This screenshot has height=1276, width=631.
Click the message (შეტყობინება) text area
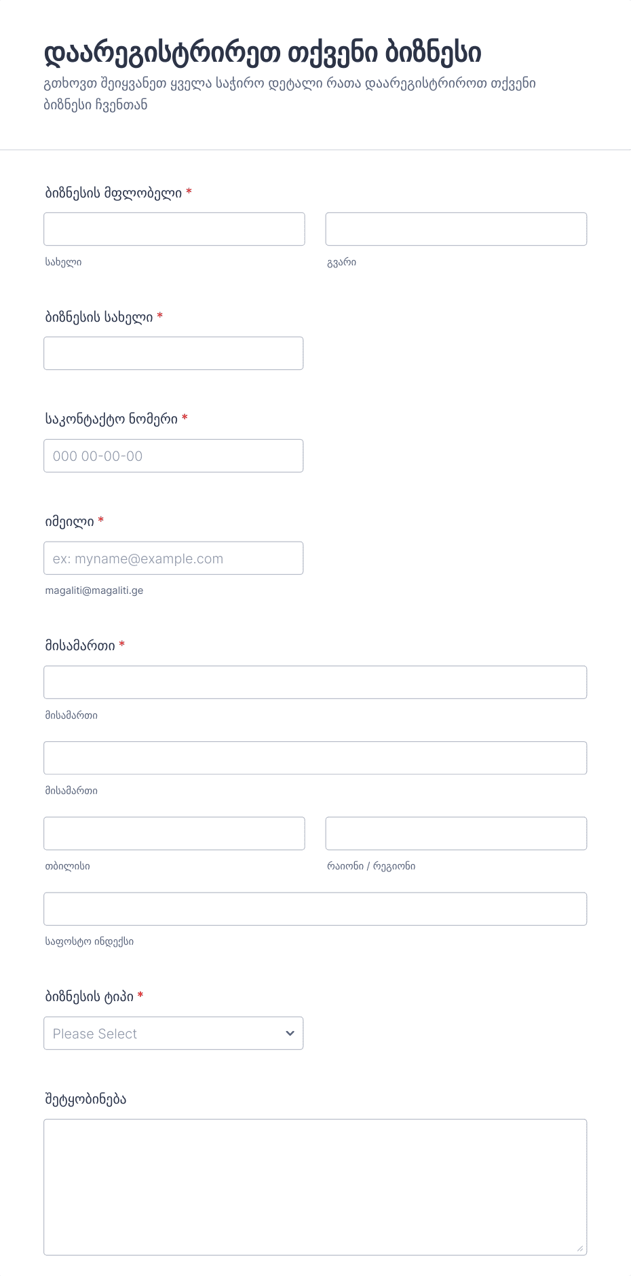coord(315,1187)
